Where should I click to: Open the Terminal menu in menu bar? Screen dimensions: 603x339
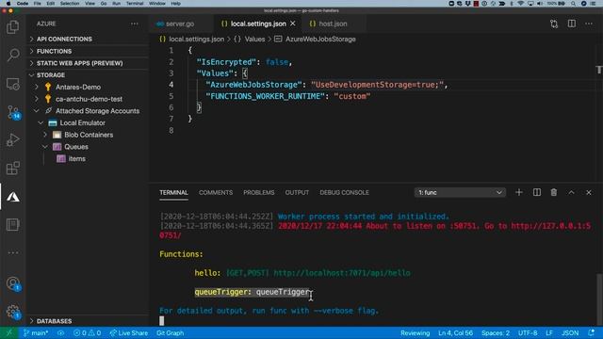coord(135,4)
